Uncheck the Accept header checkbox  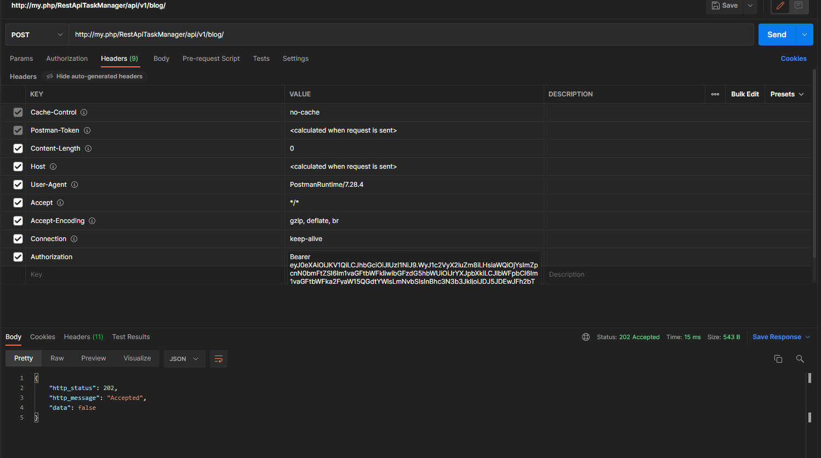pos(18,203)
